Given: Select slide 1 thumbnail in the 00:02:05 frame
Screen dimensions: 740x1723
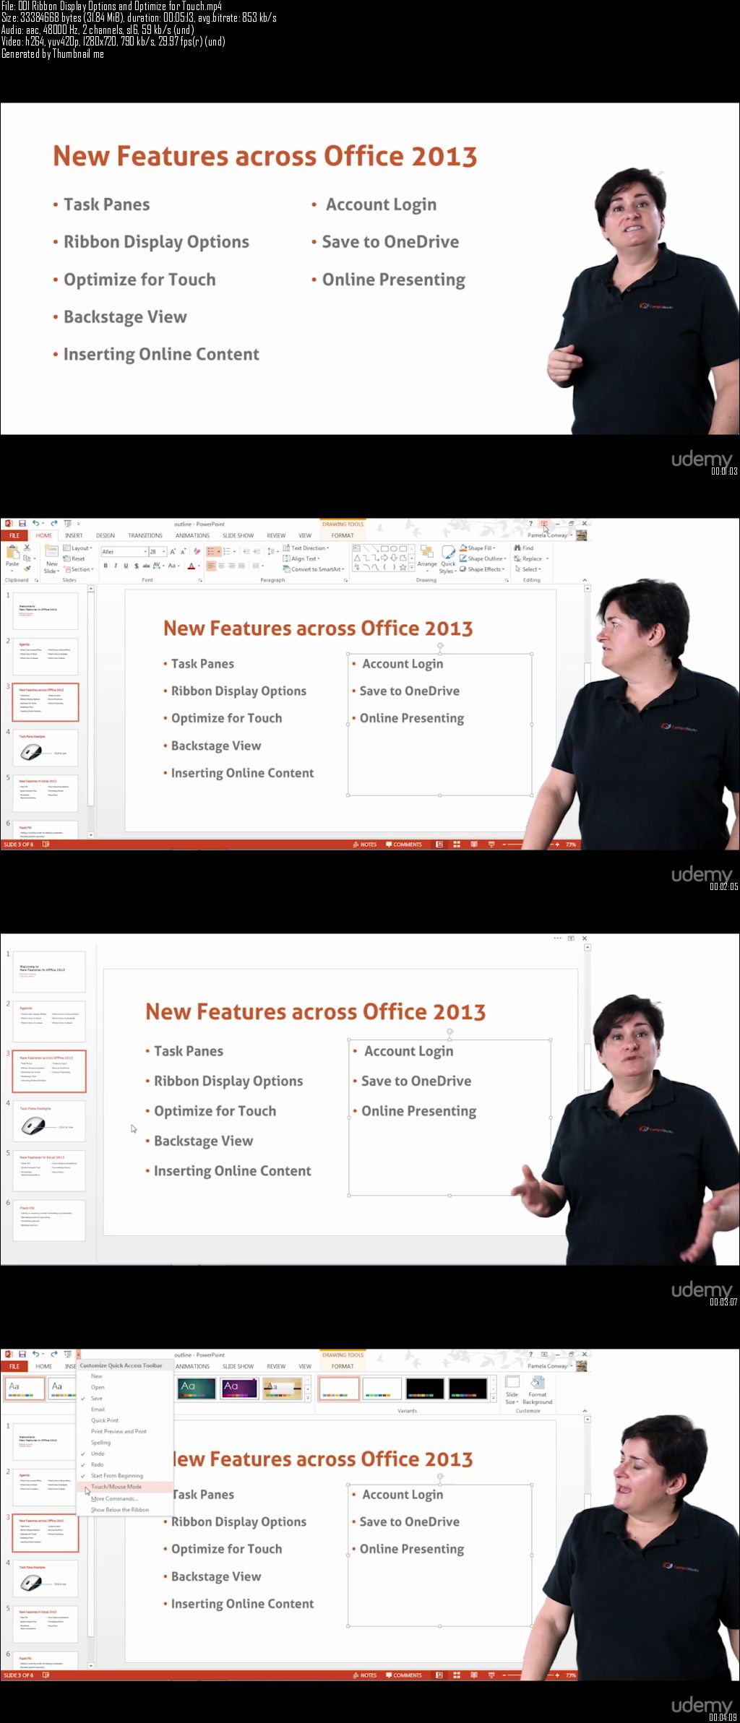Looking at the screenshot, I should [x=45, y=610].
